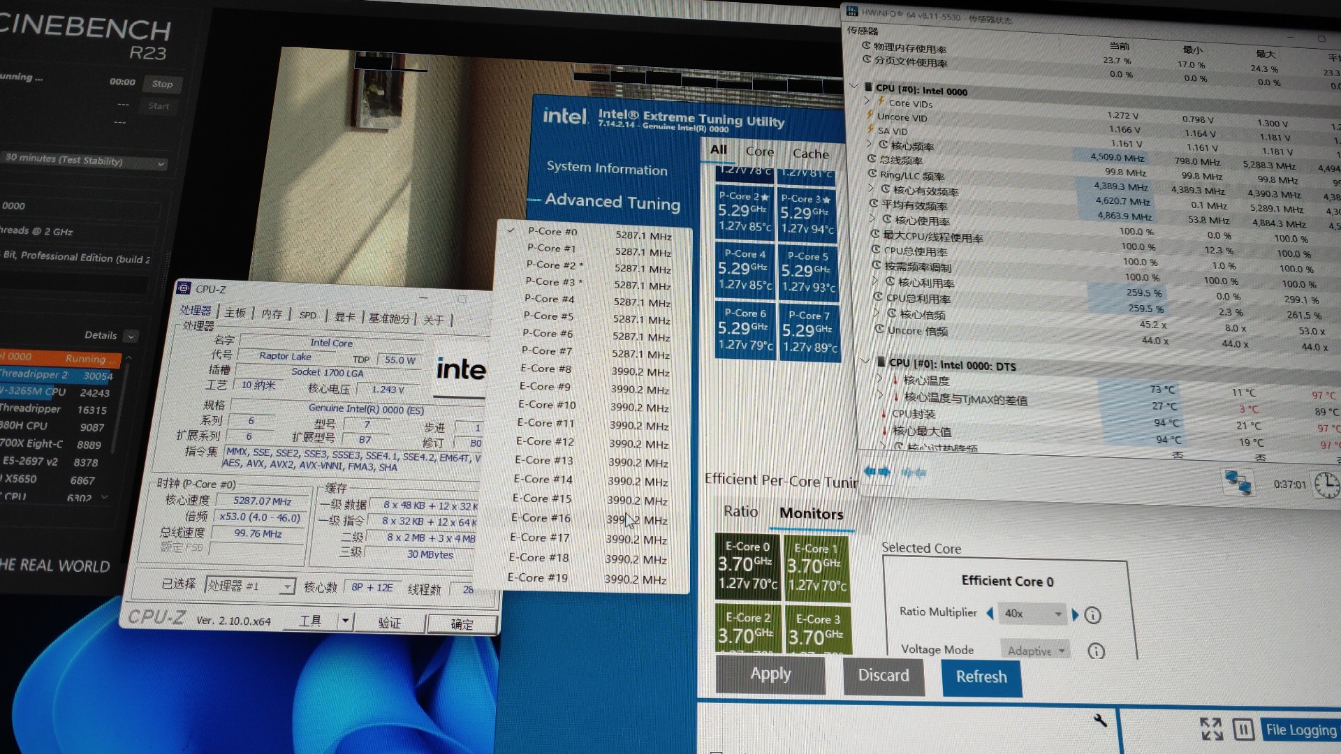
Task: Click XTU Discard button
Action: pos(884,675)
